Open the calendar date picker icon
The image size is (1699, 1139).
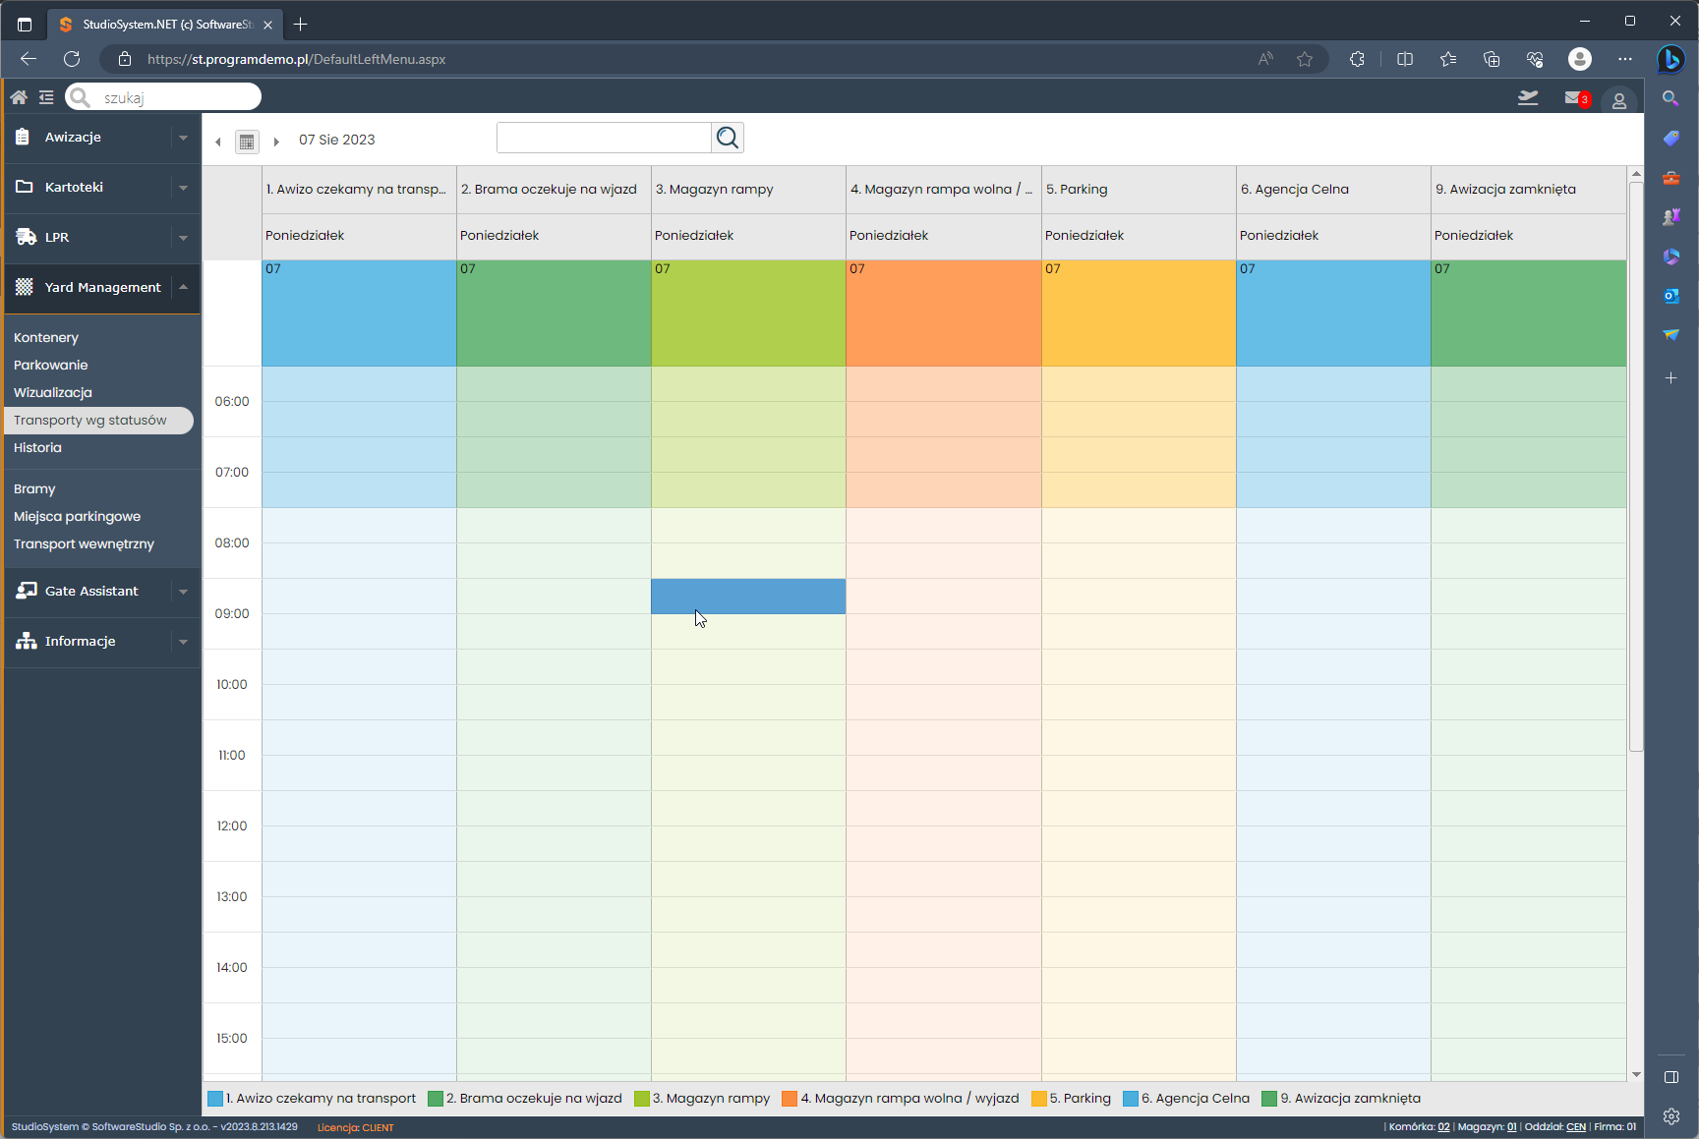247,142
